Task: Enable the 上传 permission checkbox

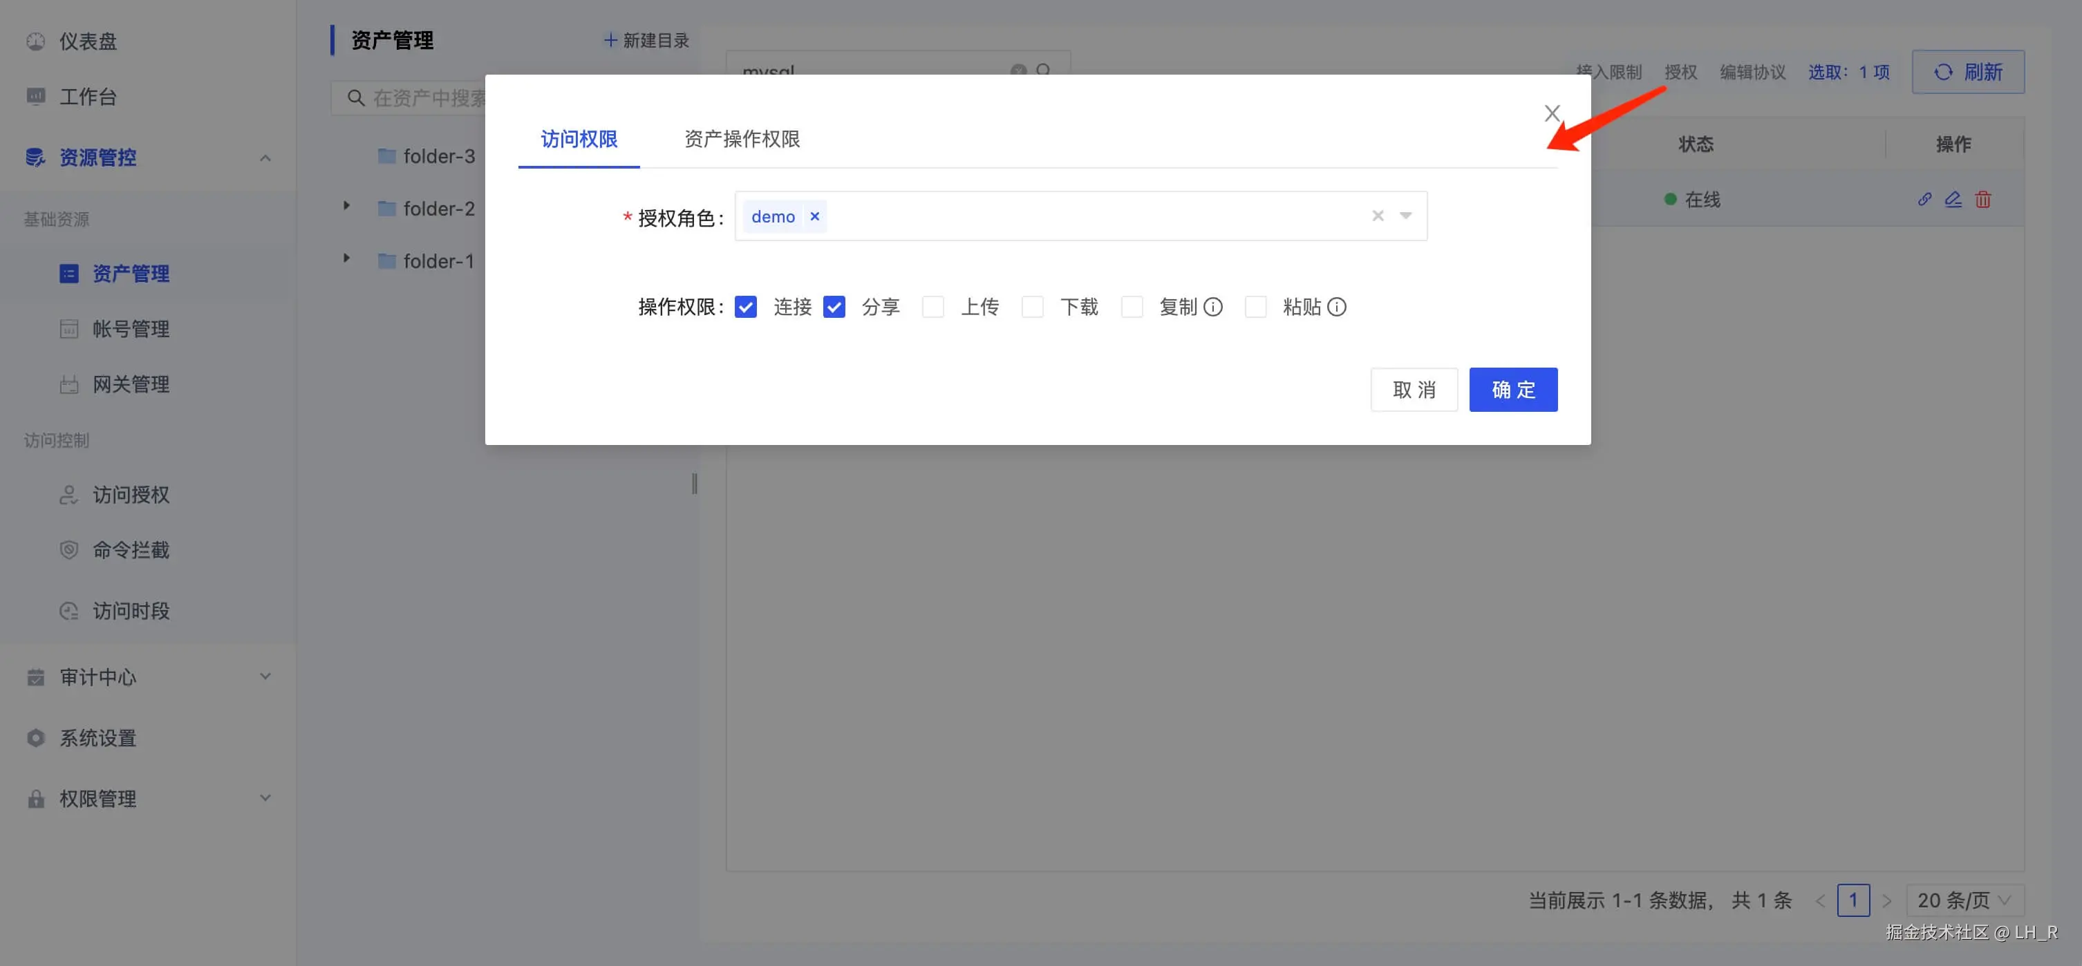Action: (932, 307)
